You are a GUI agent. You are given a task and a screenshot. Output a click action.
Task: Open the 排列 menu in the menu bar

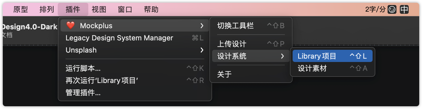(47, 10)
